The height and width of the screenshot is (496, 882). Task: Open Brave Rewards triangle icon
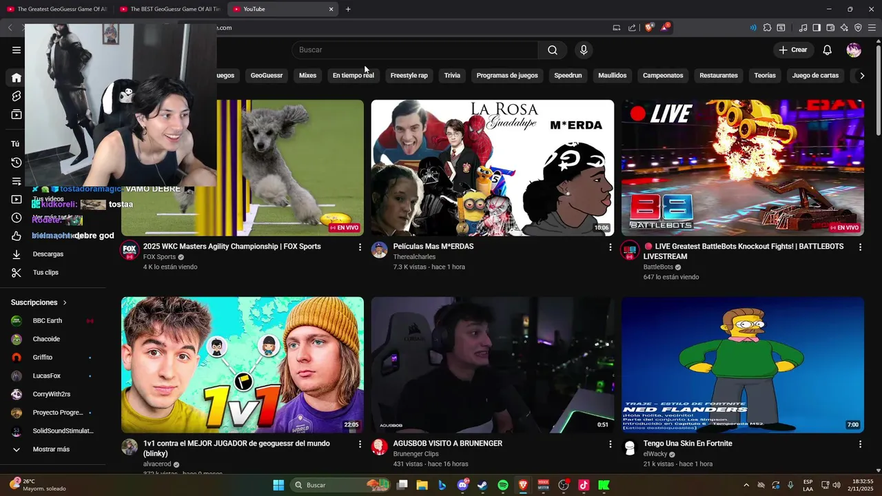click(665, 28)
